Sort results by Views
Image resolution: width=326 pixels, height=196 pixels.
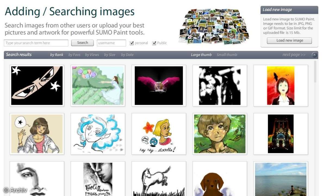pyautogui.click(x=92, y=55)
